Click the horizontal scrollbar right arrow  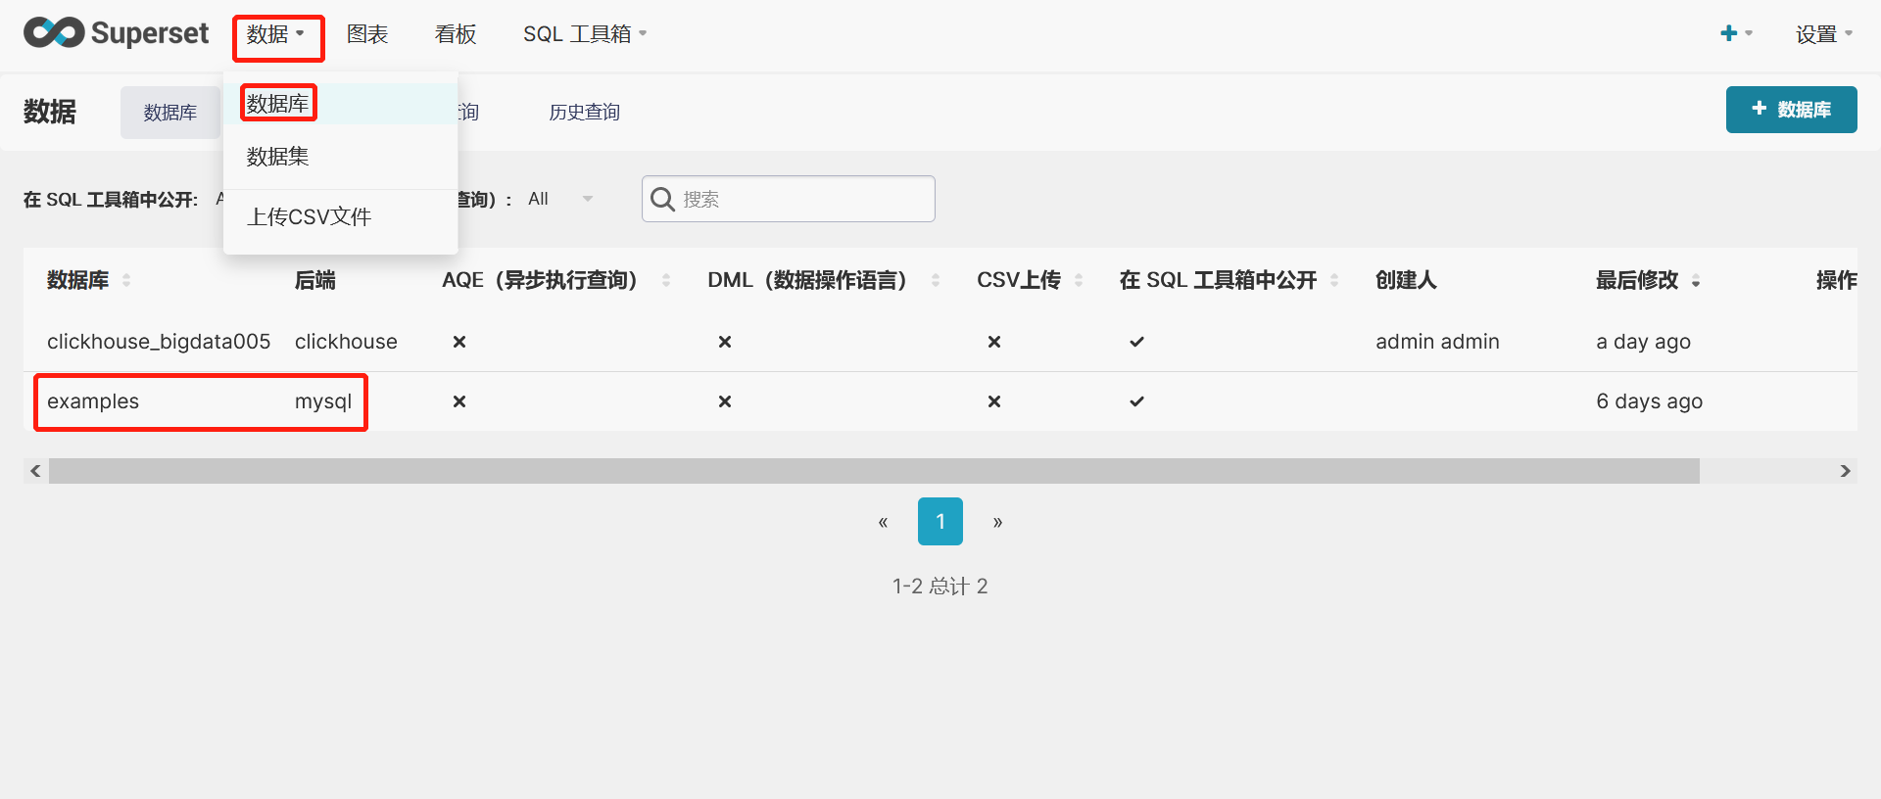(1846, 471)
